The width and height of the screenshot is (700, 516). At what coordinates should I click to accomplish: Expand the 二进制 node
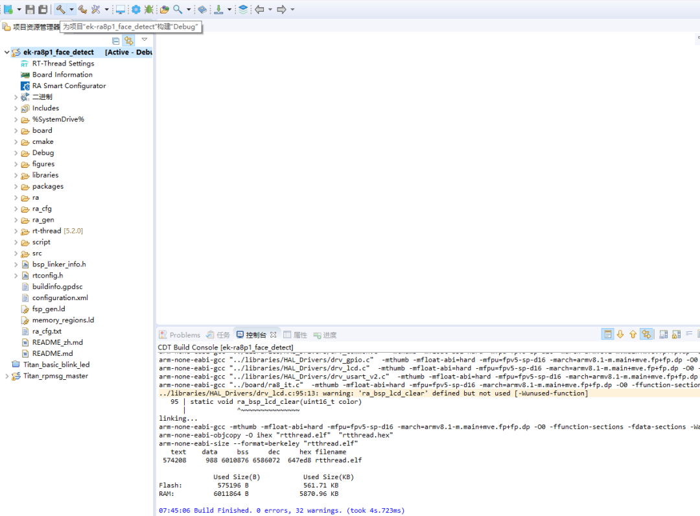pyautogui.click(x=16, y=97)
